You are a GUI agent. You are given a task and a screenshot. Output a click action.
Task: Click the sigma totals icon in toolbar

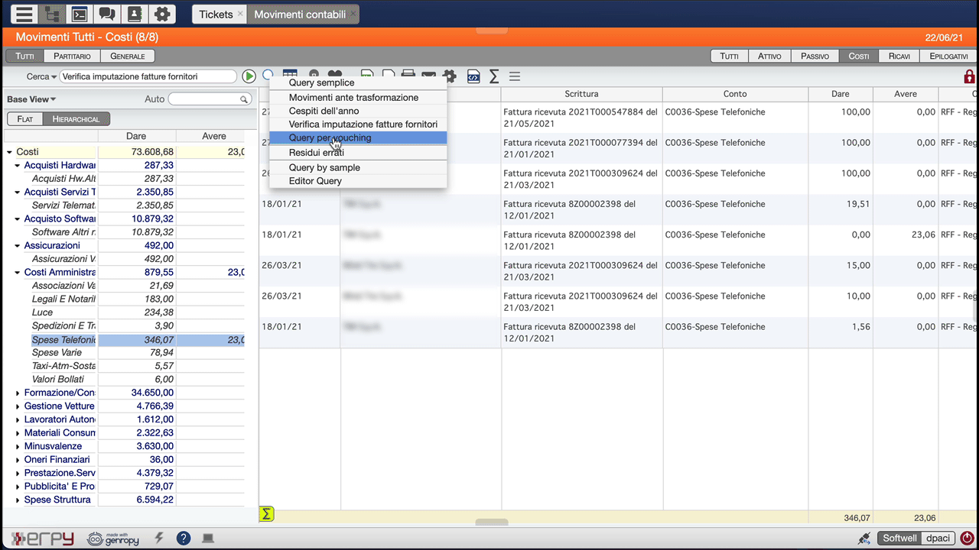click(494, 76)
